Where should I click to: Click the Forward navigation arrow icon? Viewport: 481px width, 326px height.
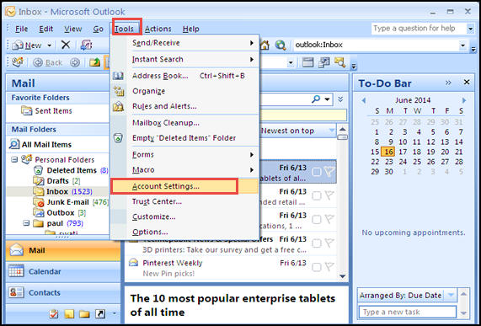pyautogui.click(x=74, y=62)
